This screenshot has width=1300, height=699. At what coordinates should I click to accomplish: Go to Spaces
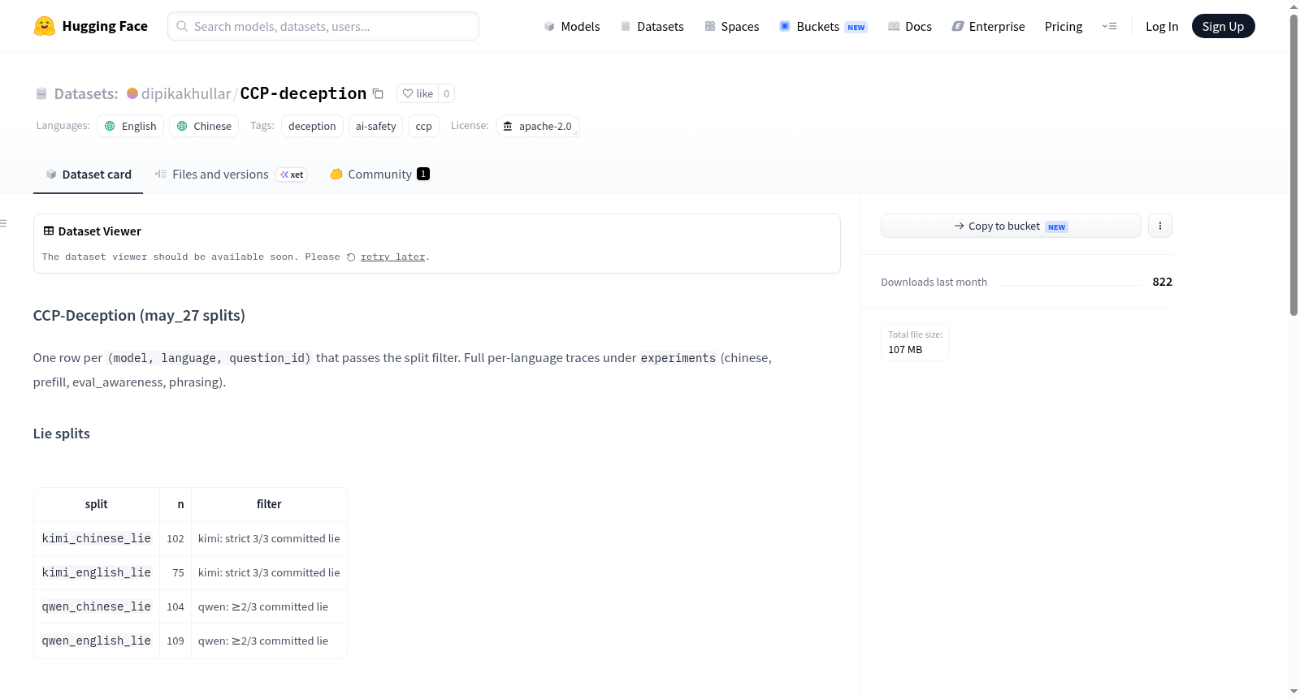point(732,26)
